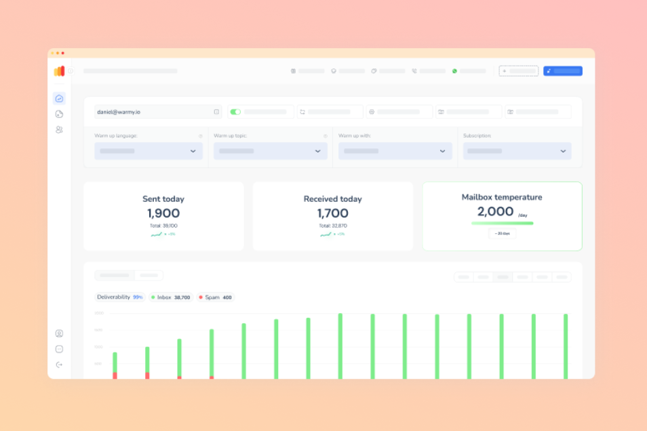Click the stacked-cards icon in the top header
This screenshot has width=647, height=431.
(374, 71)
